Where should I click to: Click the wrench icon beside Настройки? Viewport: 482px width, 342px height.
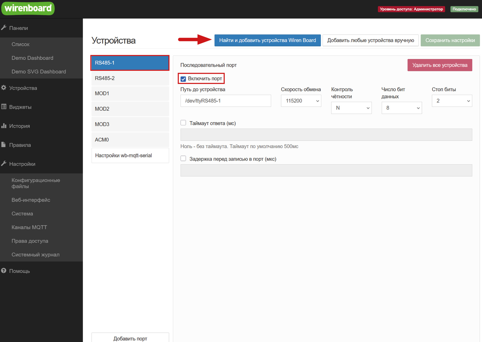4,164
